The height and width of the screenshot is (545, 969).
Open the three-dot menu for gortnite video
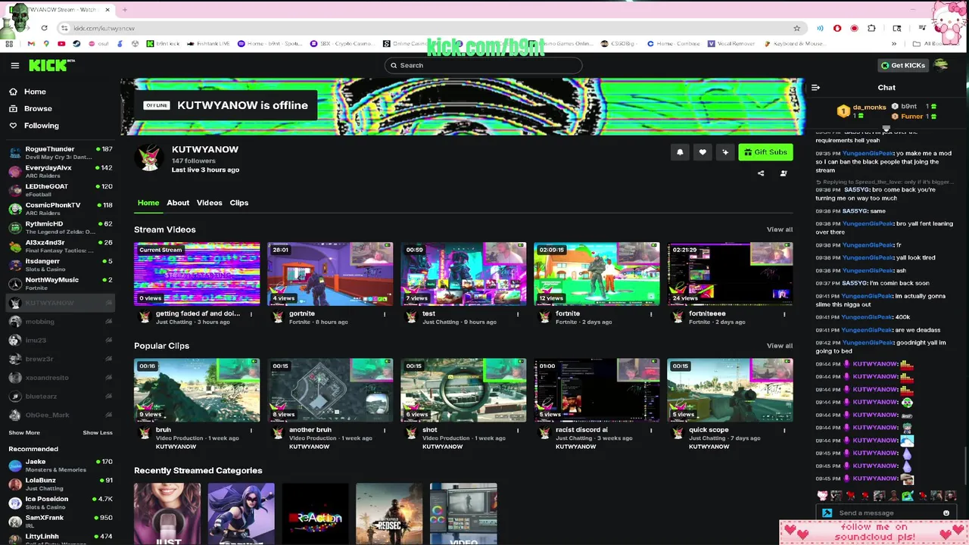coord(385,314)
